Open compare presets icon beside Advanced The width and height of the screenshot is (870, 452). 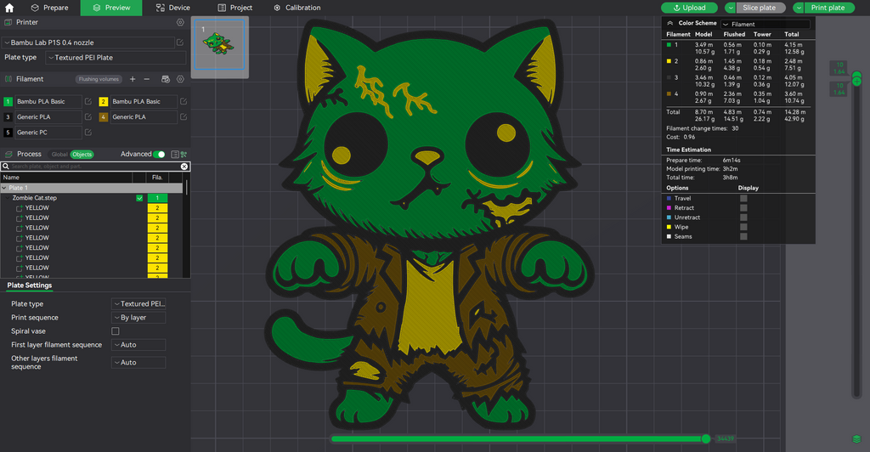pyautogui.click(x=184, y=154)
